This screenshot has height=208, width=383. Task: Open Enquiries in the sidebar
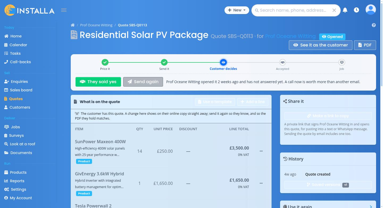16,82
